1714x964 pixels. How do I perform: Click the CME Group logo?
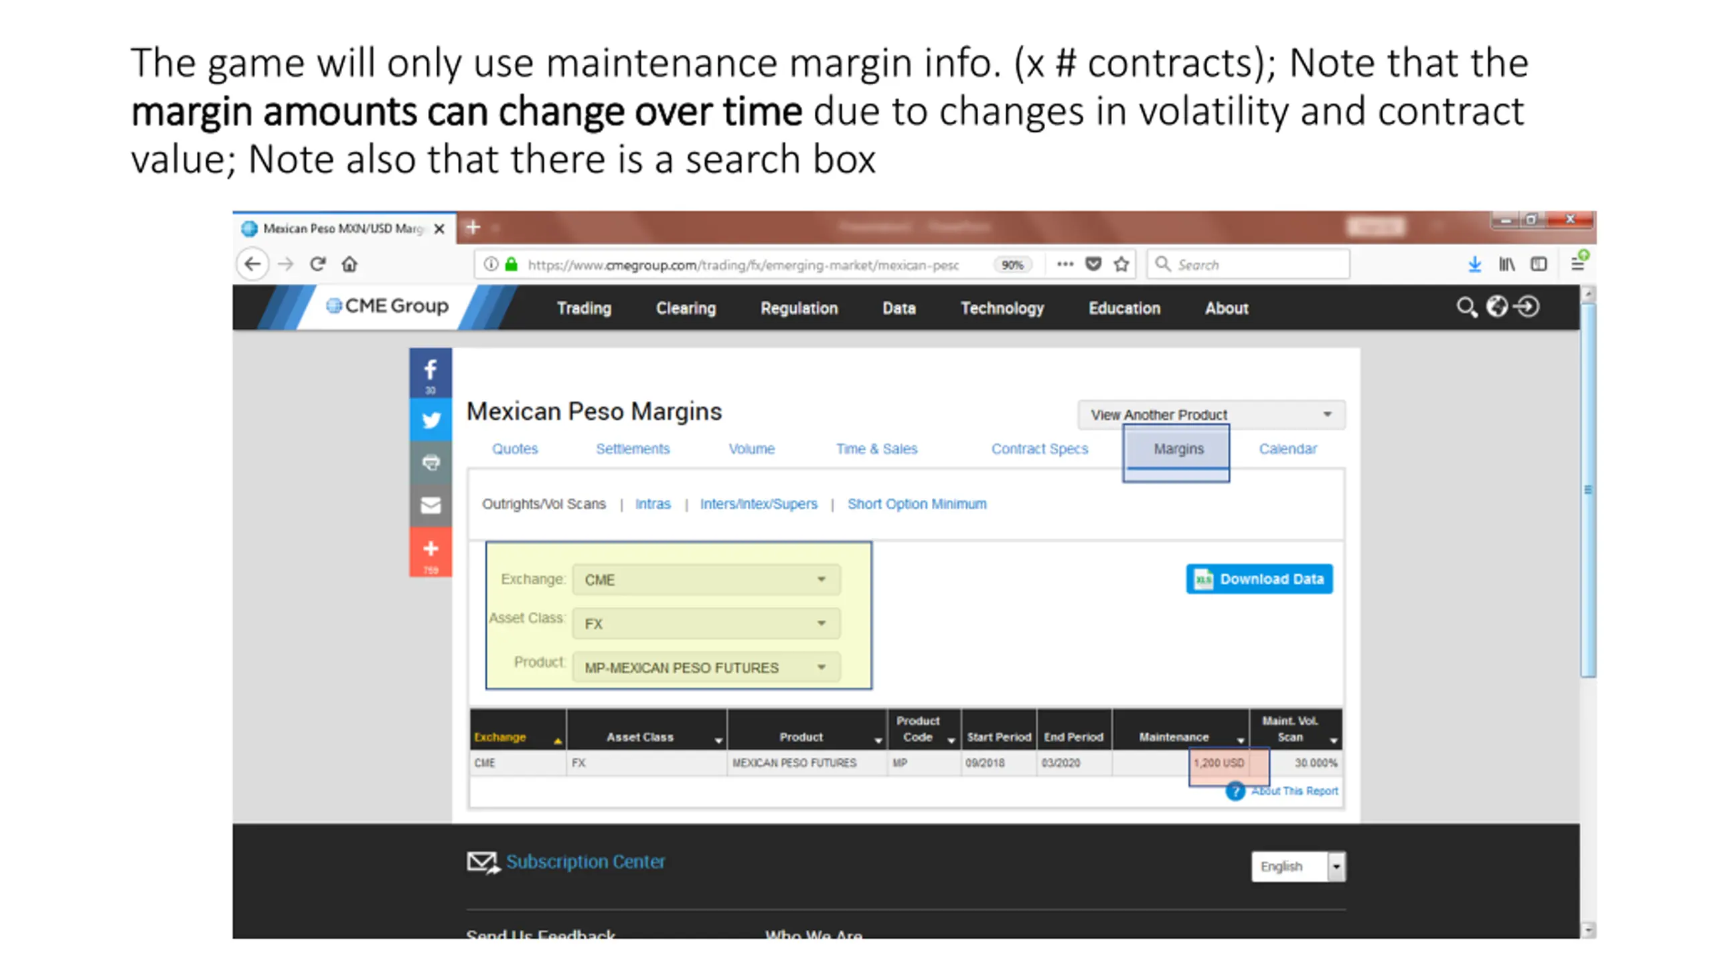pos(387,306)
